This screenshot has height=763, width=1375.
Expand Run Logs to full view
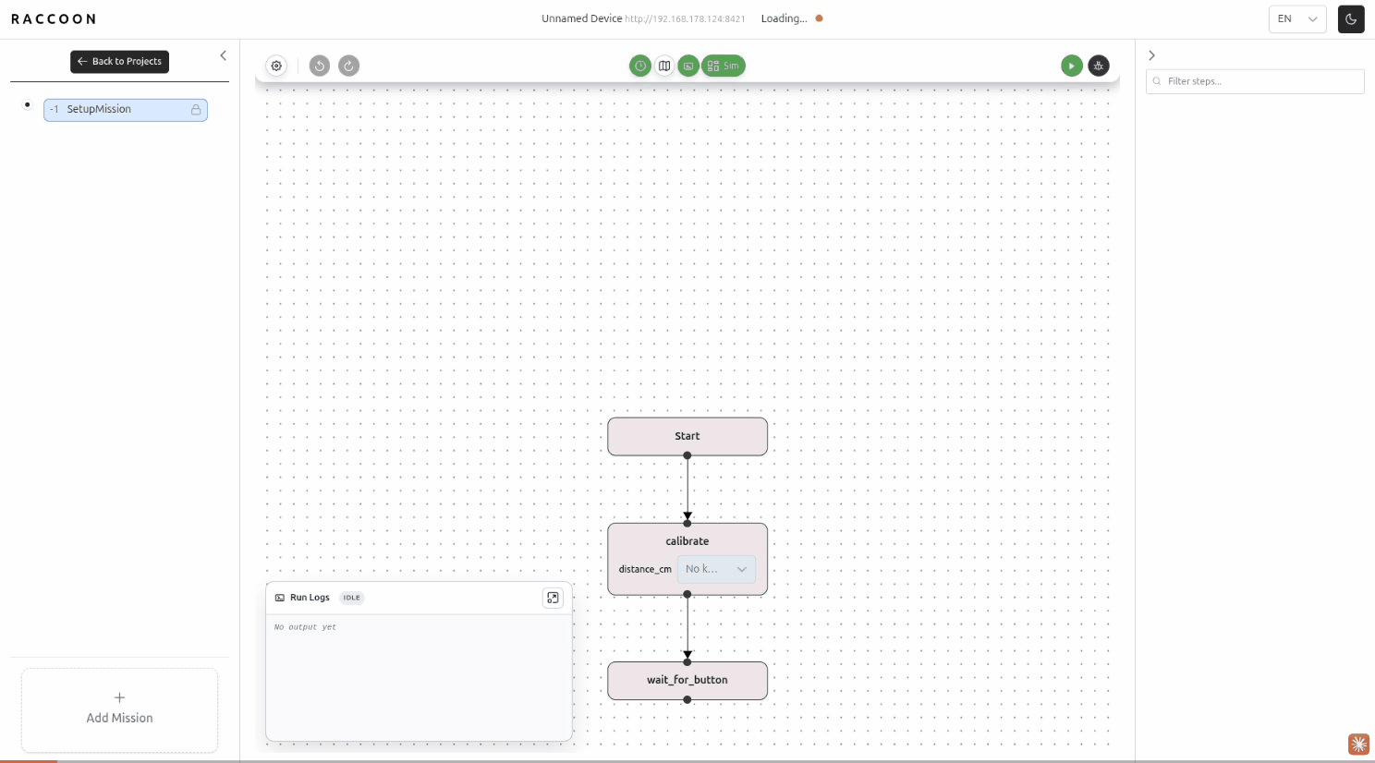tap(553, 598)
